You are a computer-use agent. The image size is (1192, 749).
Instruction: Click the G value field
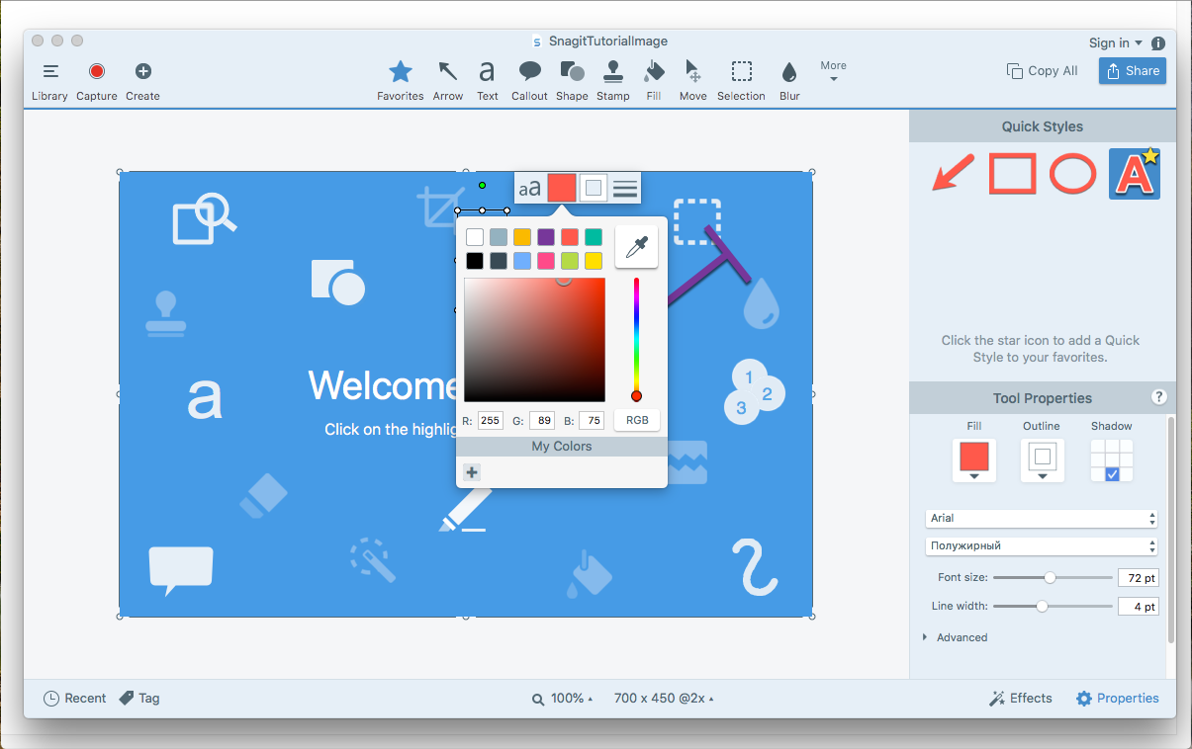(x=541, y=421)
